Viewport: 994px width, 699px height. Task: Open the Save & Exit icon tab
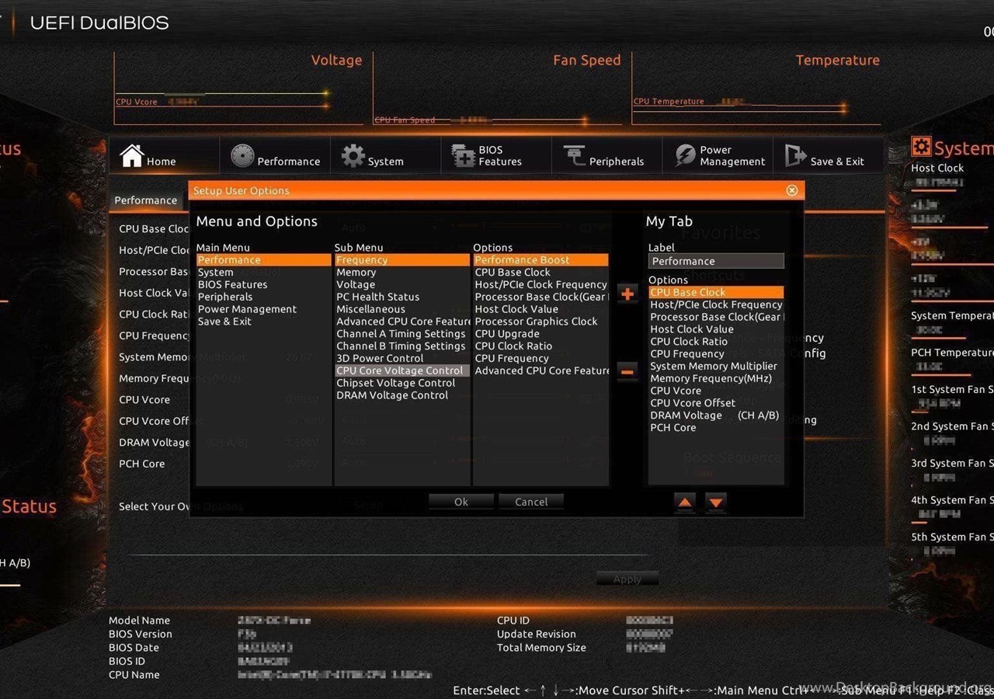[796, 155]
